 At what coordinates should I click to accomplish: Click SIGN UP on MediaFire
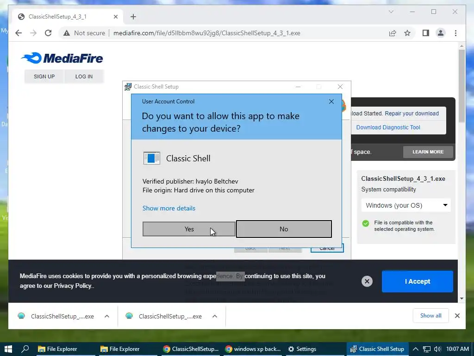coord(44,76)
